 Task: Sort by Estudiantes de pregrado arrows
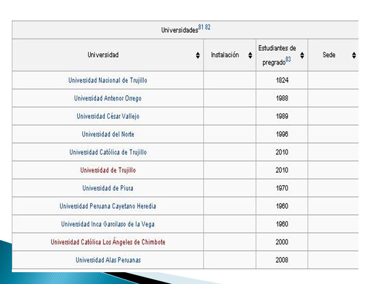coord(302,55)
